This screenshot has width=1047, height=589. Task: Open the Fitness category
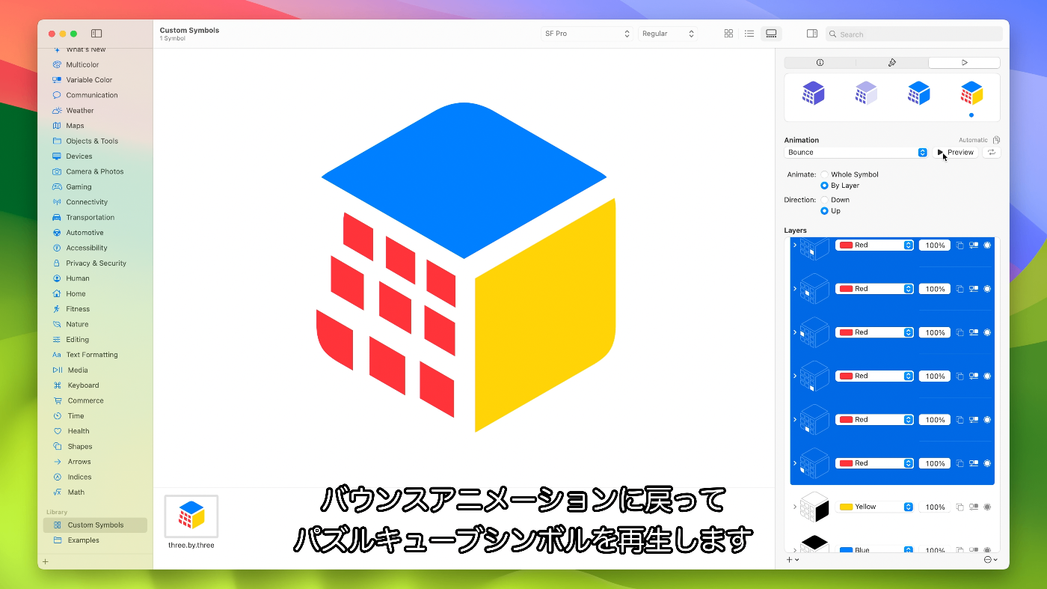pyautogui.click(x=78, y=309)
